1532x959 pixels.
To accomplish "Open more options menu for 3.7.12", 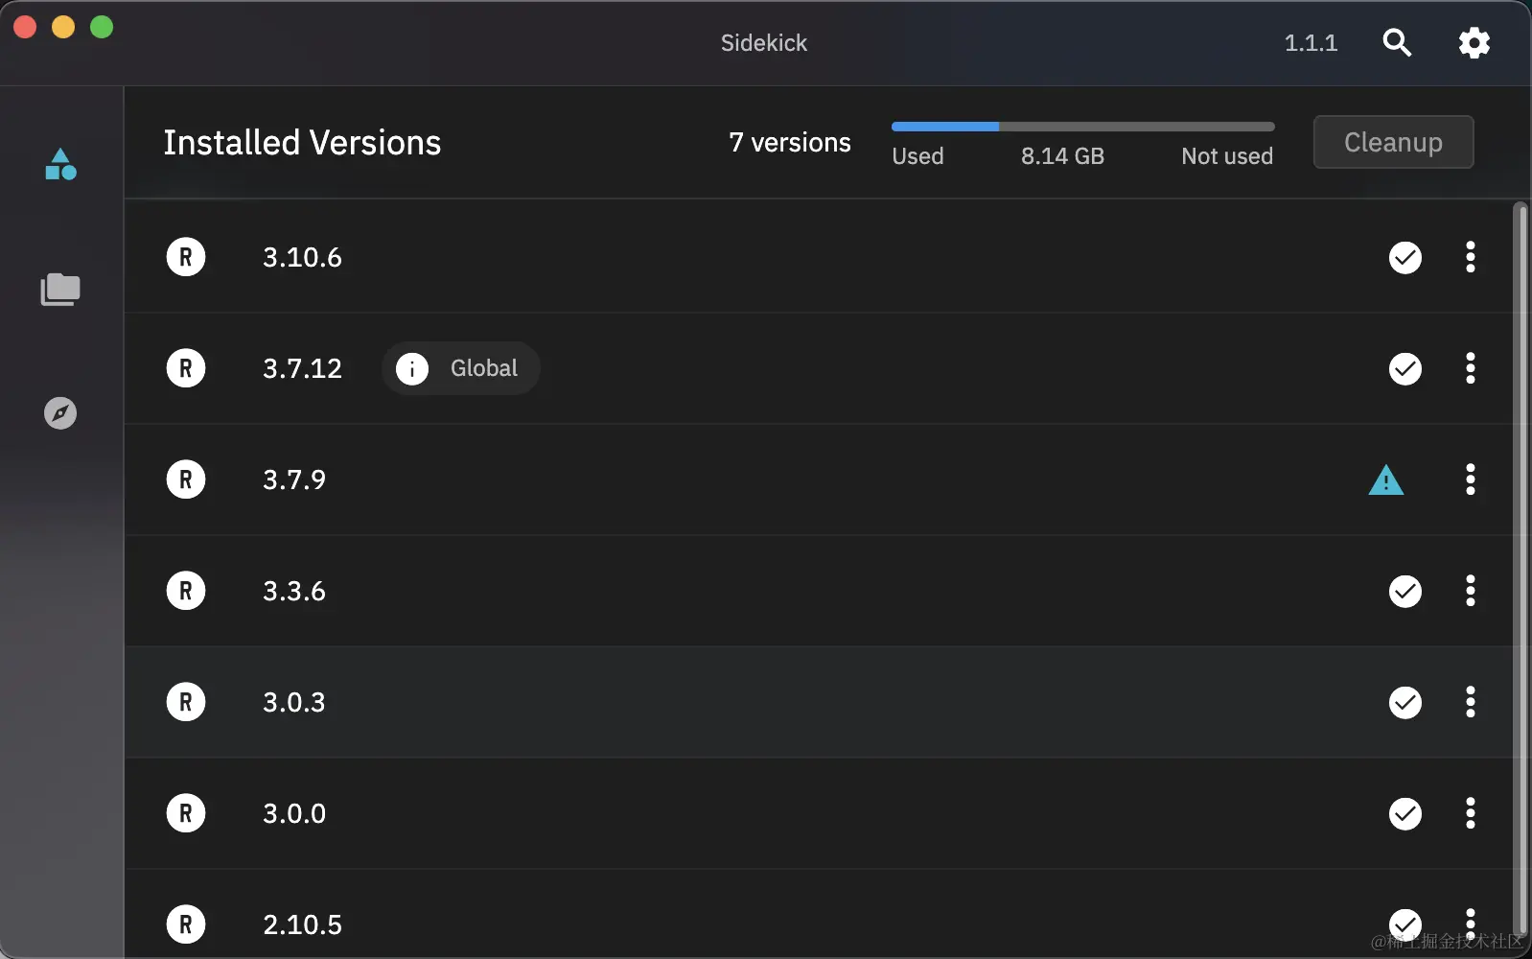I will click(x=1470, y=368).
